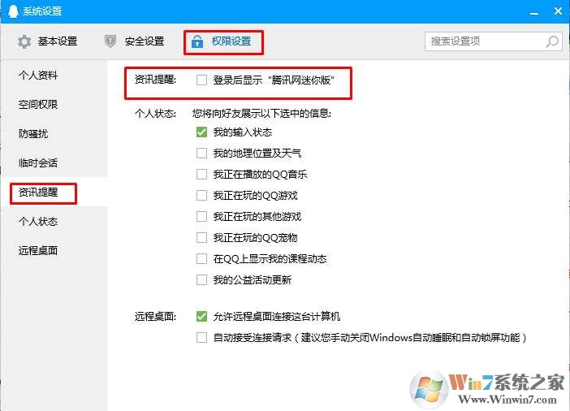Viewport: 570px width, 411px height.
Task: Enable 自动接受连接请求 checkbox
Action: click(201, 338)
